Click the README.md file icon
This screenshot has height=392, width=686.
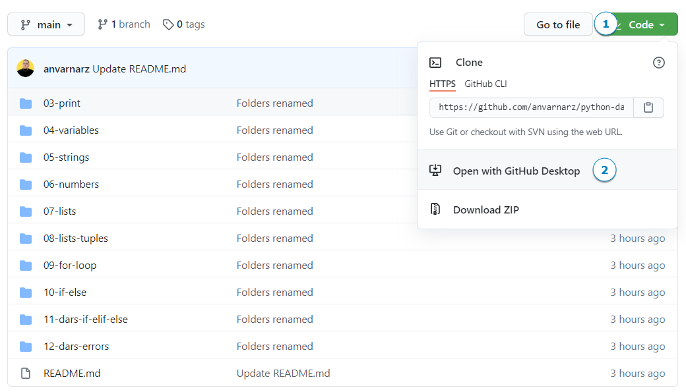tap(26, 374)
